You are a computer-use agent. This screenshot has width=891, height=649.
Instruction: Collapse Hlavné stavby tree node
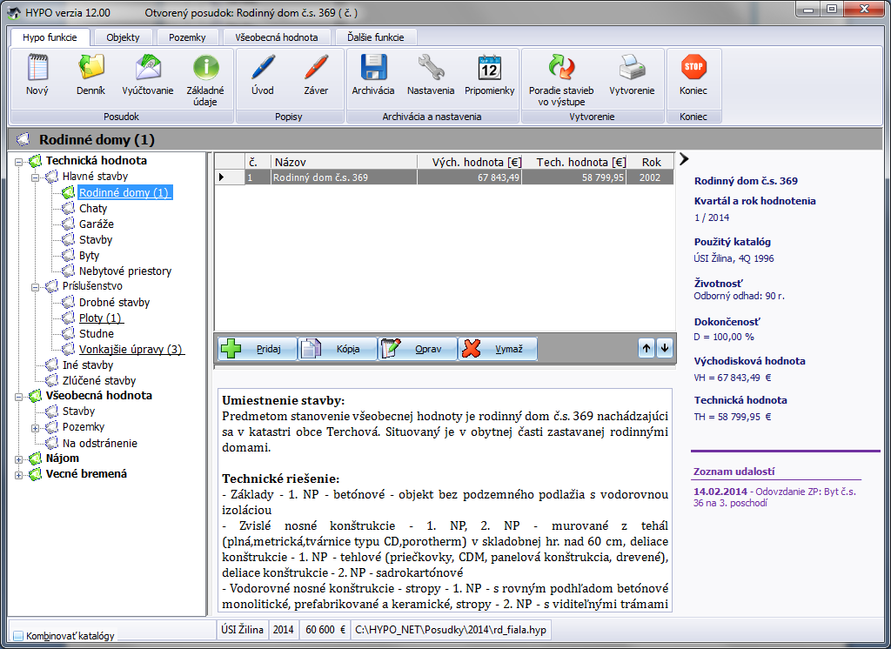coord(35,177)
